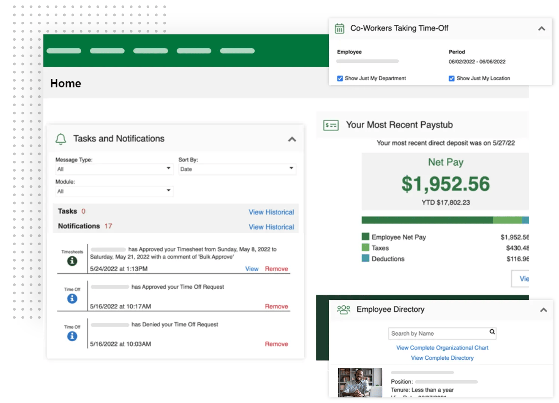Click the Period 06/02/2022 - 06/06/2022 value

coord(477,62)
